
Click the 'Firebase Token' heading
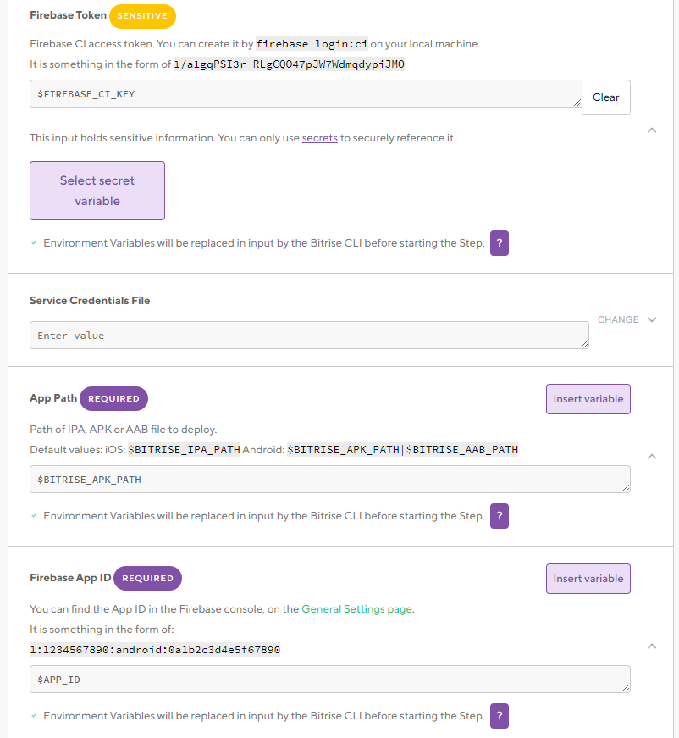point(69,15)
